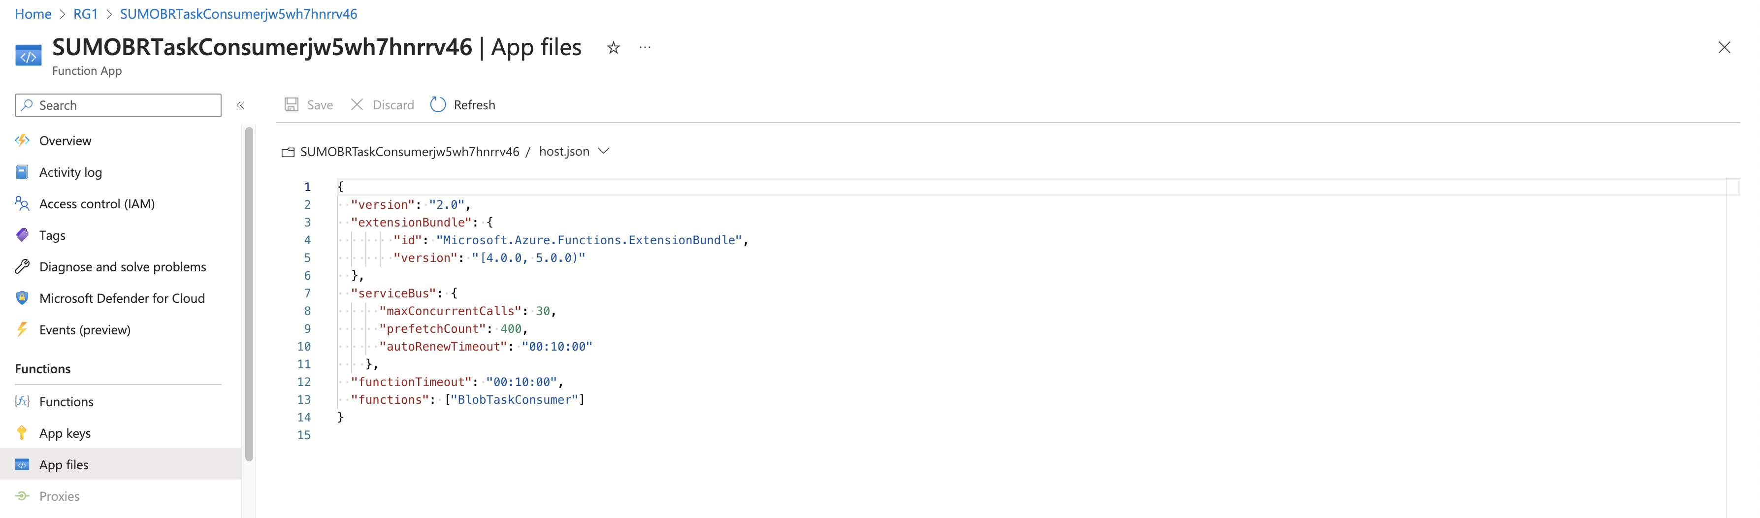Select the Functions item
The width and height of the screenshot is (1760, 518).
tap(66, 401)
